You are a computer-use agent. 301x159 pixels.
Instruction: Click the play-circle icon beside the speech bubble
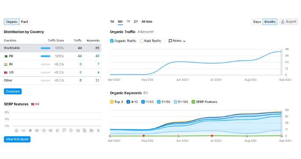tap(58, 130)
